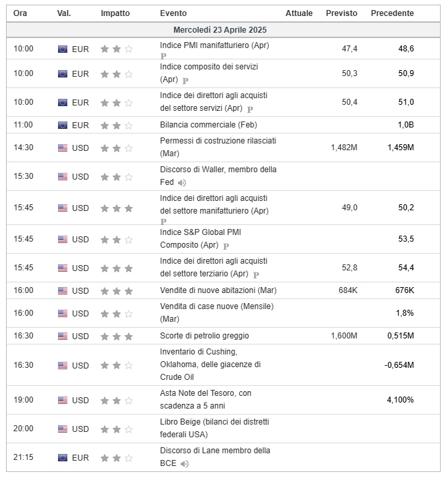Click the Impatto column header

[x=115, y=13]
